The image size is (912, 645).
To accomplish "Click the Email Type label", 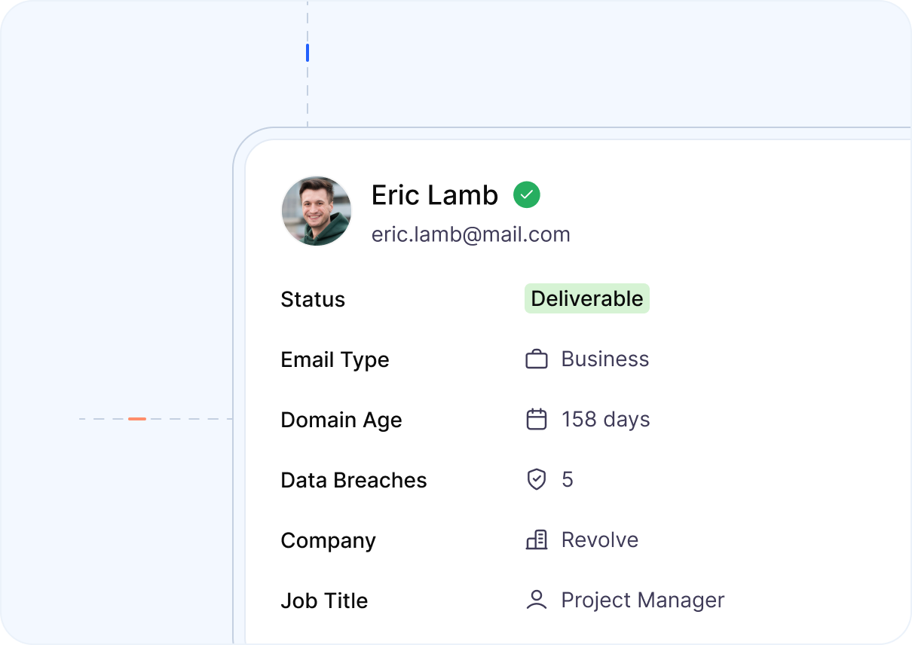I will [x=335, y=360].
